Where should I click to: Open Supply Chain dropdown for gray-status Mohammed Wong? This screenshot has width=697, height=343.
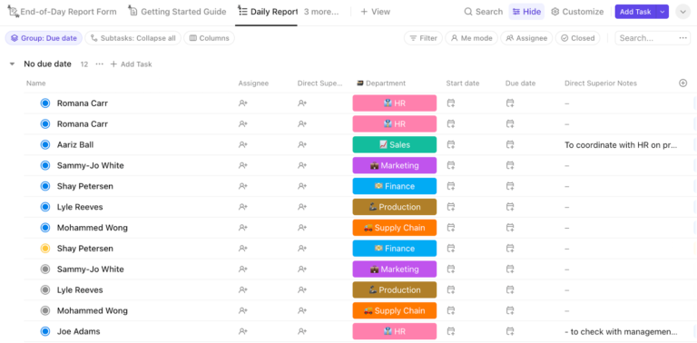point(394,310)
